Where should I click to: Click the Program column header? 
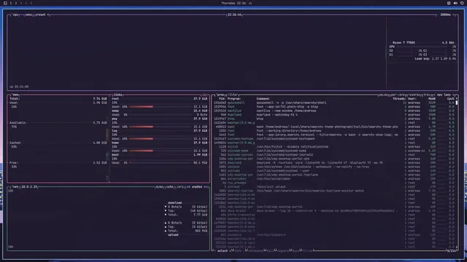click(234, 99)
